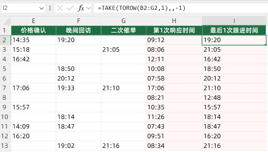Select cell with 12:48

tap(234, 98)
